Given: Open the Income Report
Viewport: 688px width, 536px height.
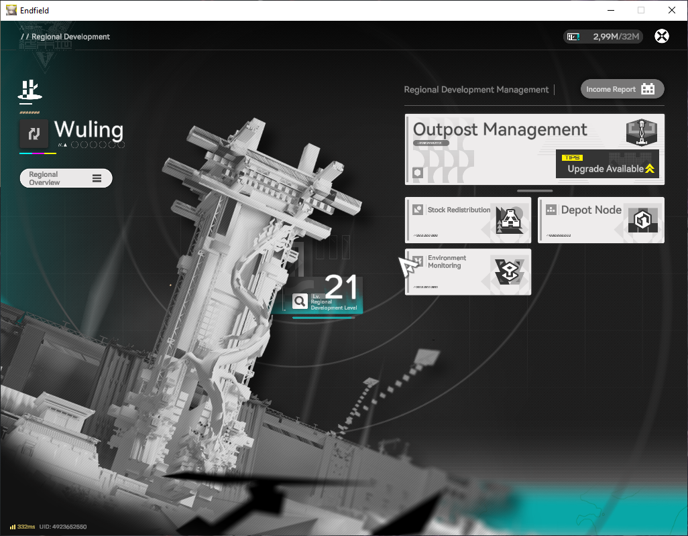Looking at the screenshot, I should point(622,89).
